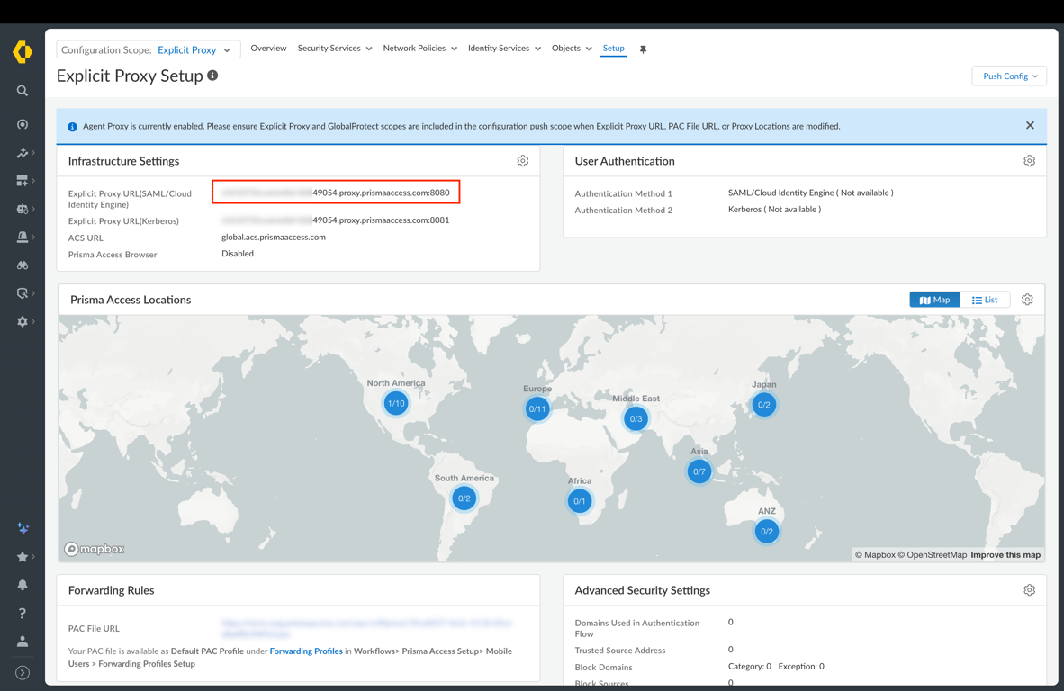The width and height of the screenshot is (1064, 691).
Task: Click Kerberos ( Not available ) value
Action: tap(774, 210)
